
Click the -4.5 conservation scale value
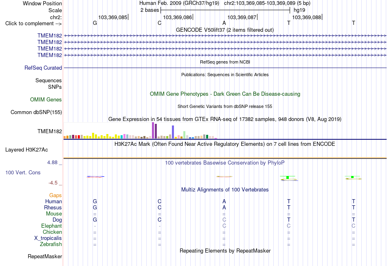click(53, 182)
